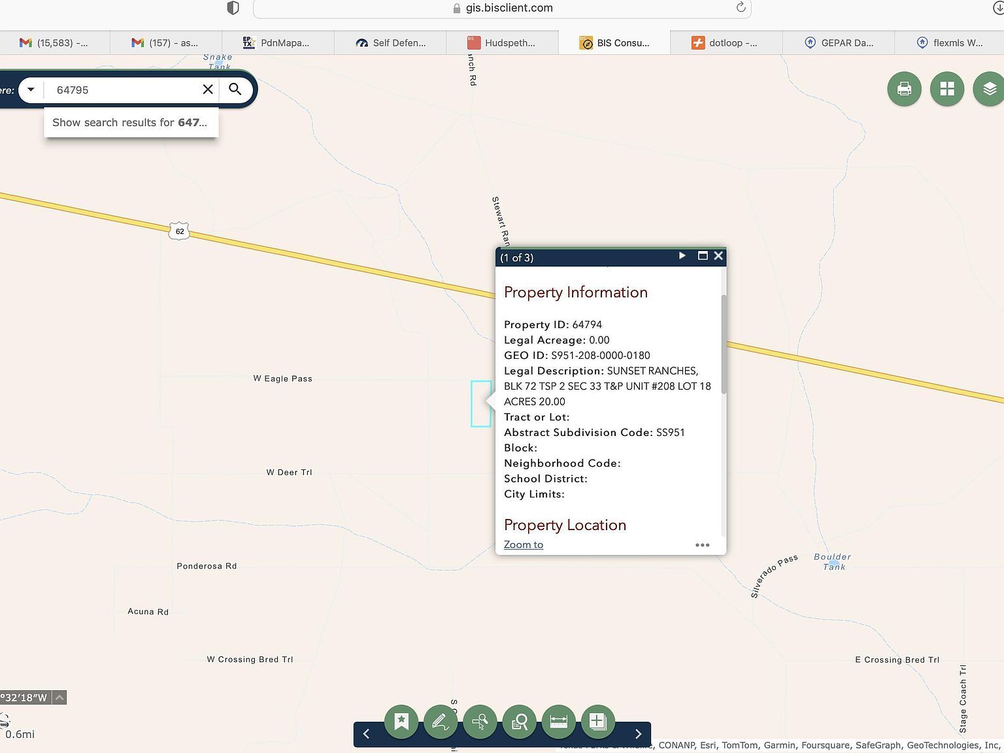
Task: Click the popup vertical scrollbar
Action: [x=723, y=344]
